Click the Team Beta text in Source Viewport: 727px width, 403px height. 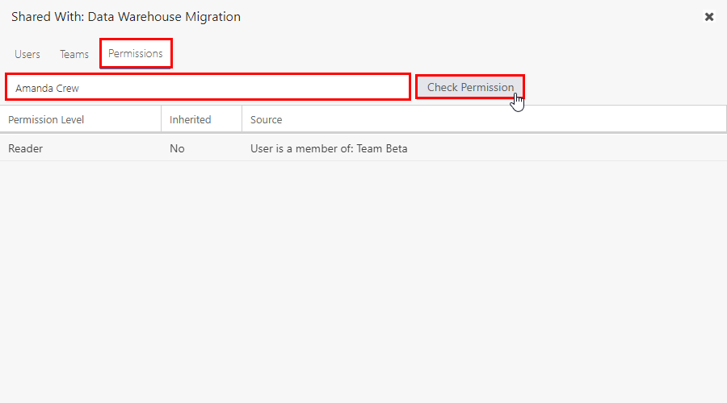[x=381, y=148]
